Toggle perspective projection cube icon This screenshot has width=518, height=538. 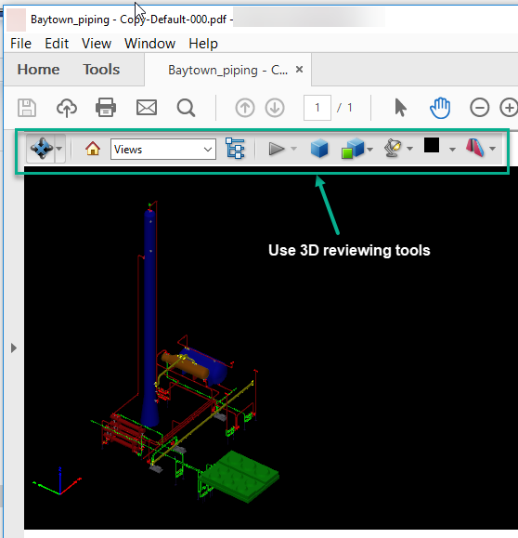click(x=319, y=149)
